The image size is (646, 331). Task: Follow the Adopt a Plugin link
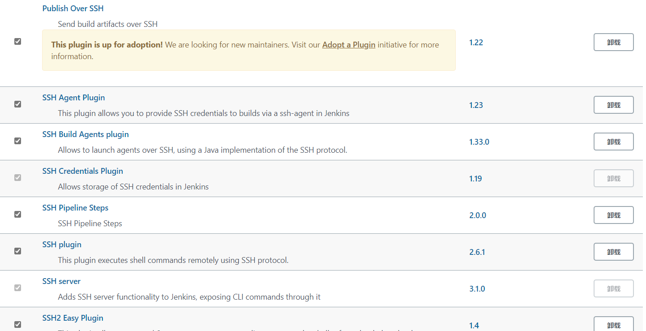click(349, 45)
